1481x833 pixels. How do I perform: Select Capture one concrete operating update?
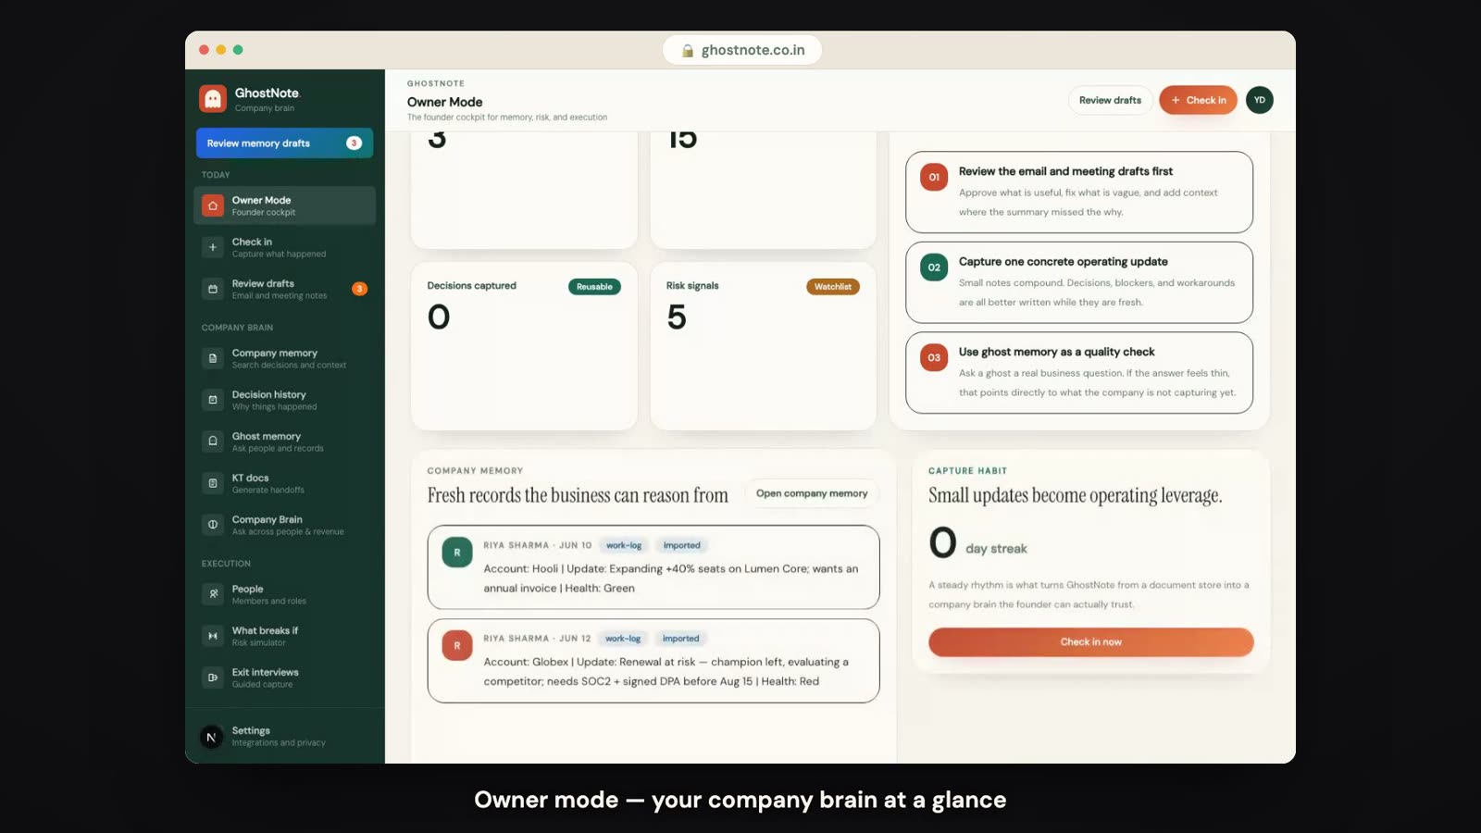tap(1079, 282)
